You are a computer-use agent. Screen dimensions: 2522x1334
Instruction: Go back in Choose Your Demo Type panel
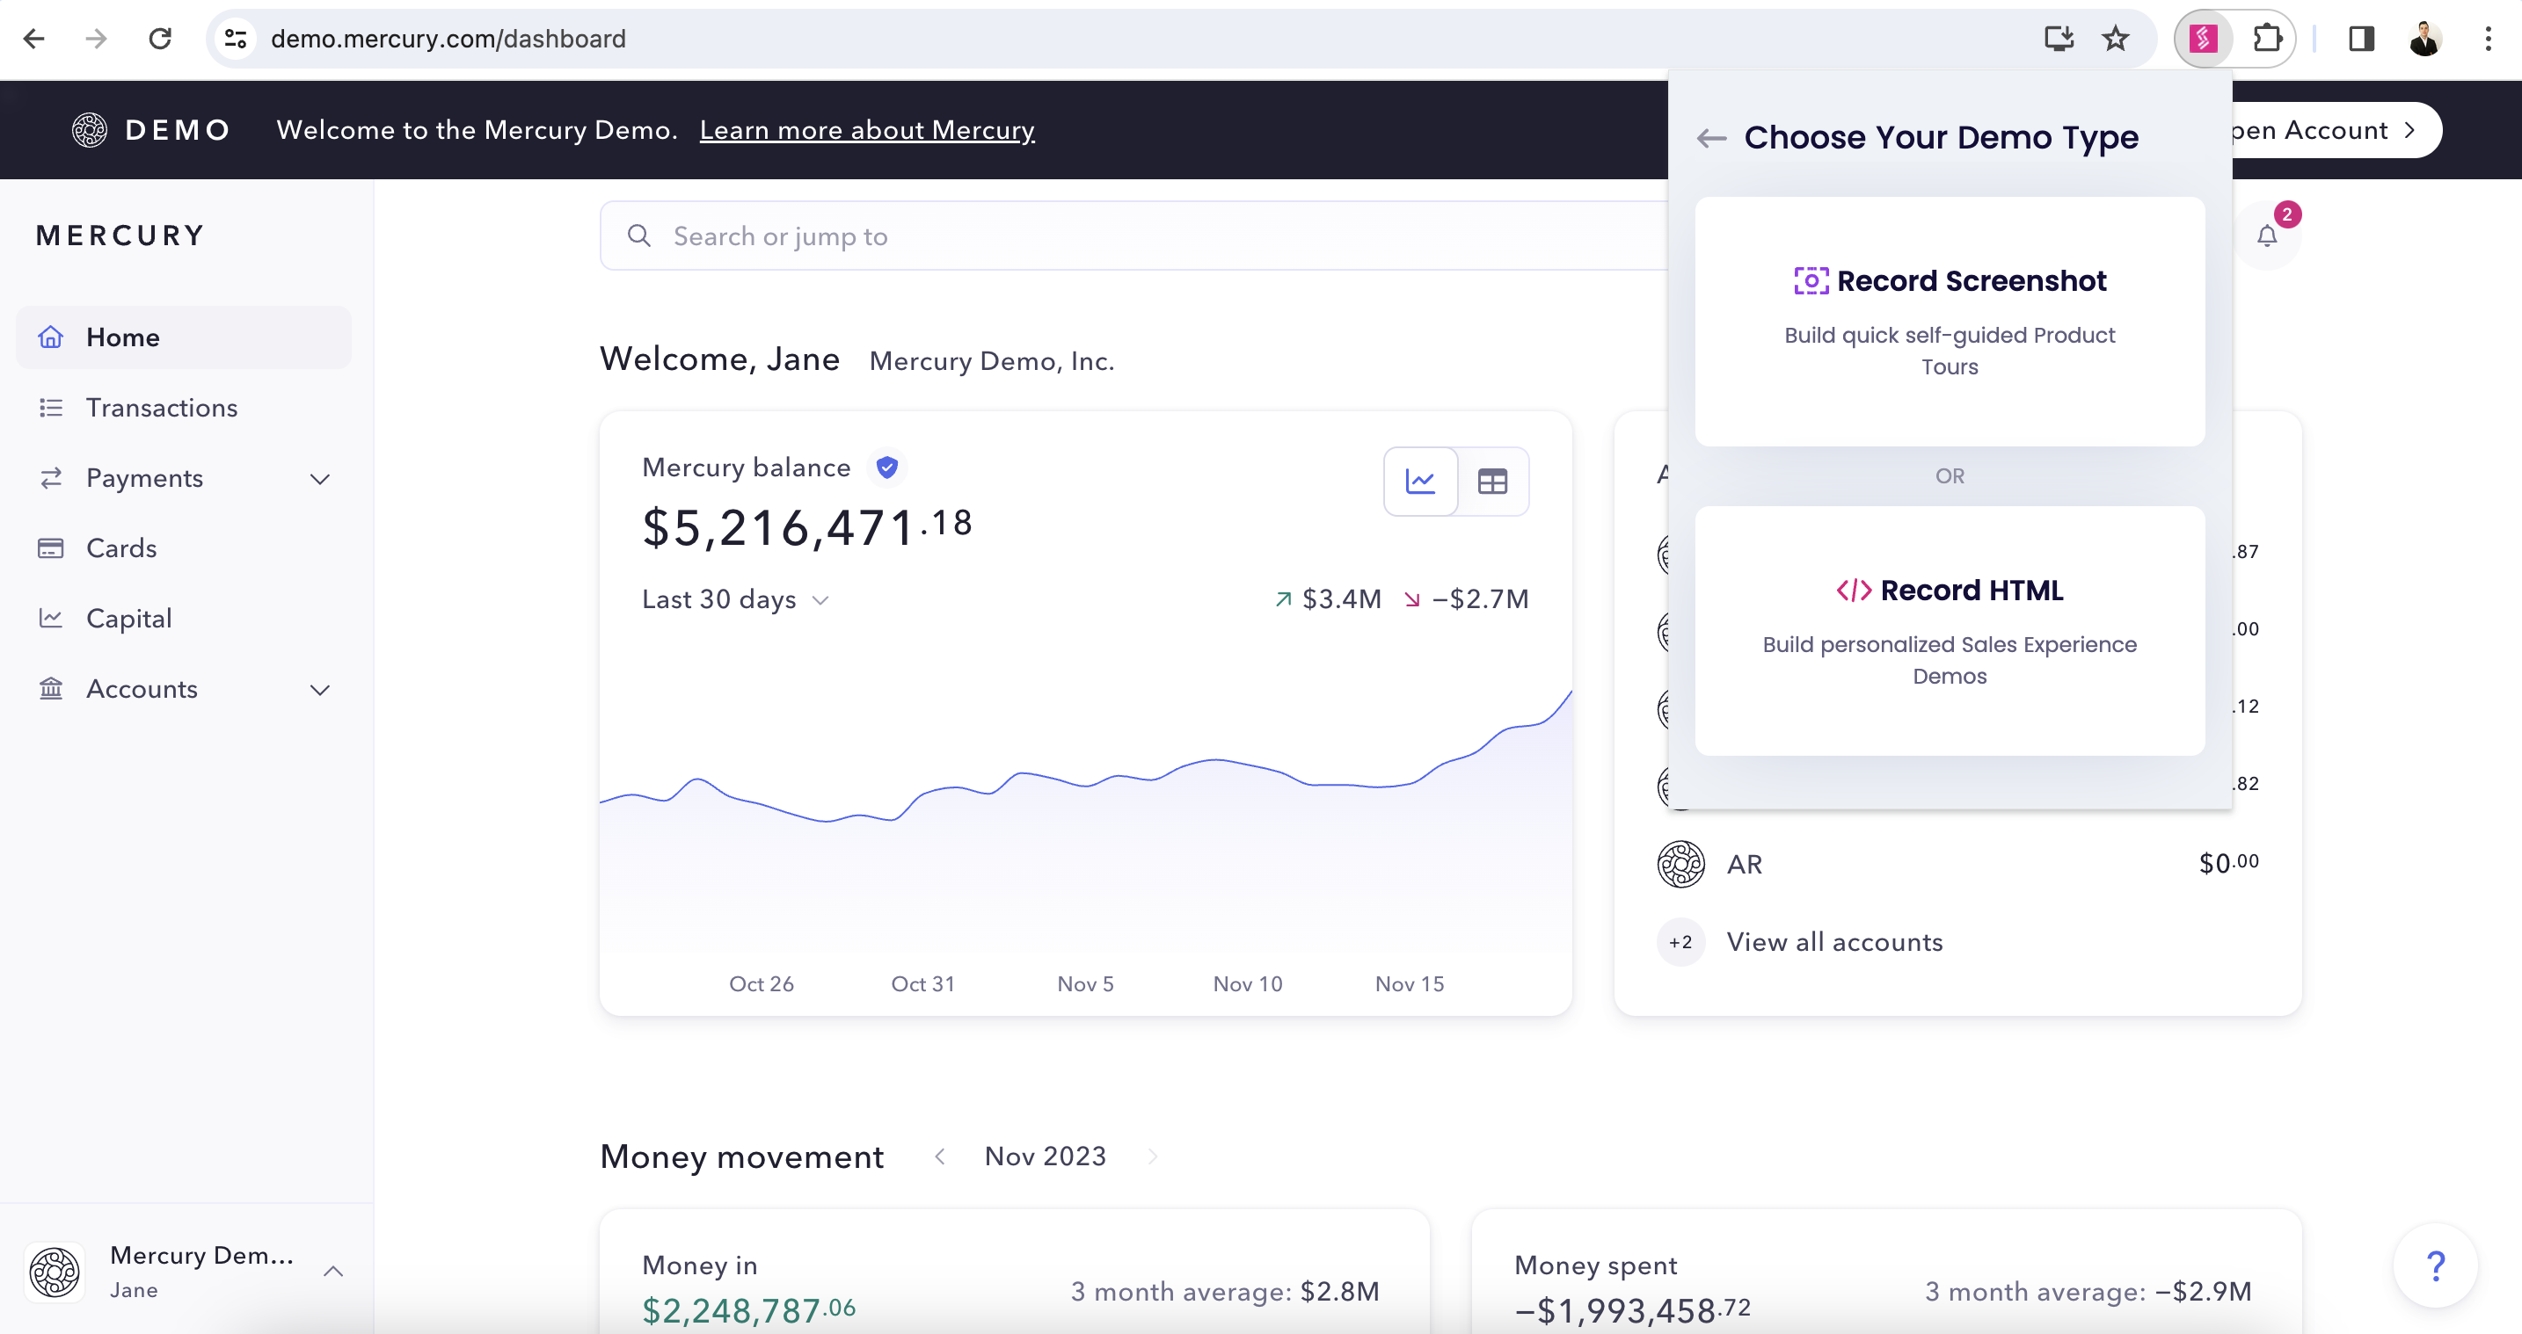click(x=1711, y=138)
